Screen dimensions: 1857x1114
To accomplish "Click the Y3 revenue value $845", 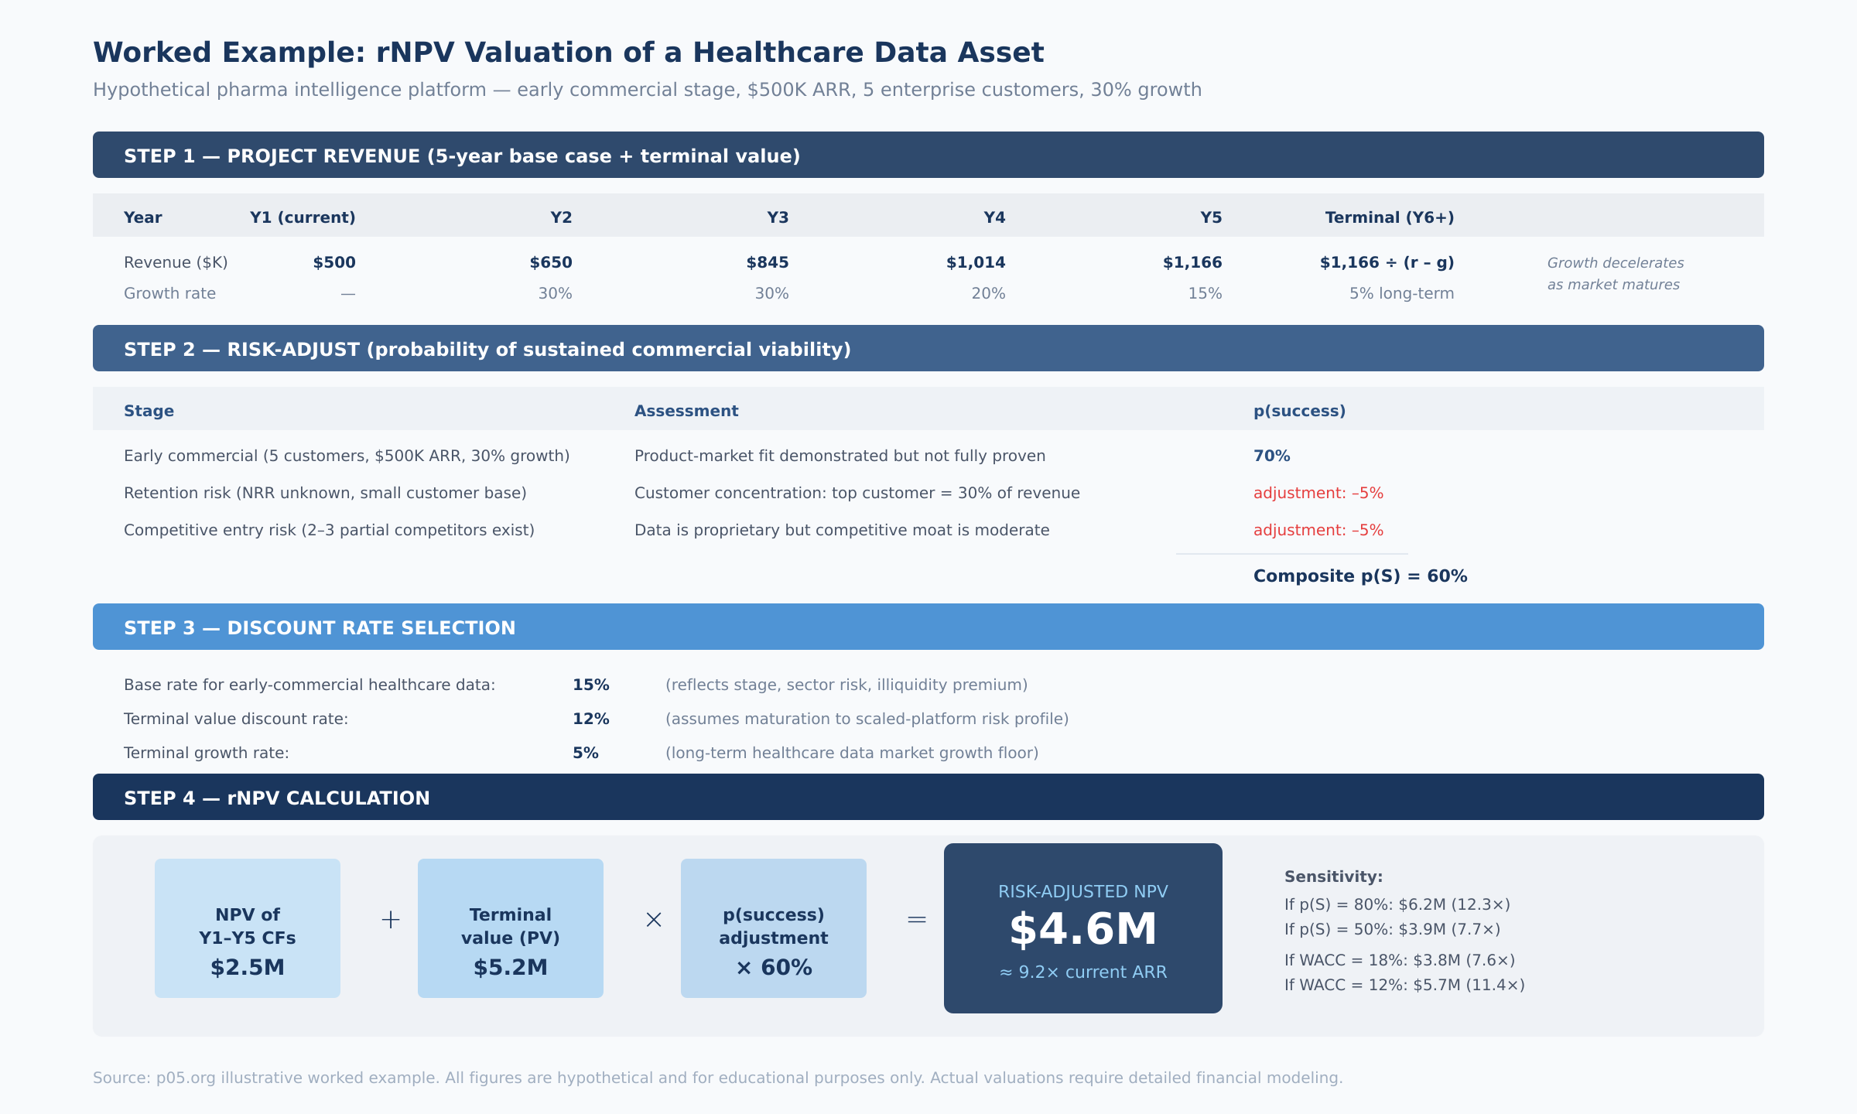I will coord(768,263).
